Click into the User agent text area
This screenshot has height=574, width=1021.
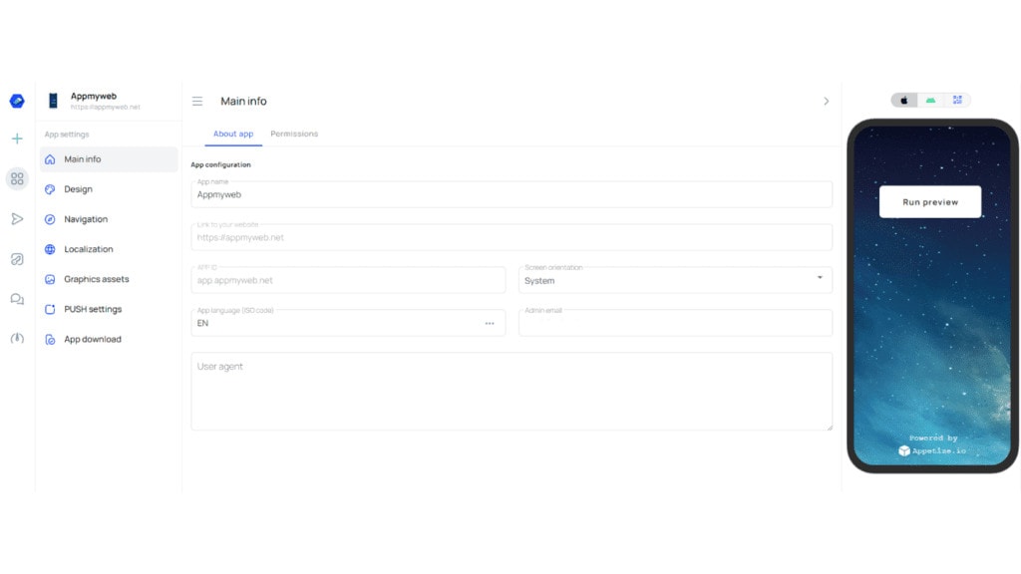point(510,391)
